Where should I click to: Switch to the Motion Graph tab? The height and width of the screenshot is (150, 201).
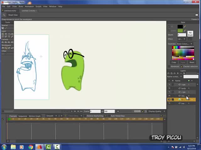point(35,116)
